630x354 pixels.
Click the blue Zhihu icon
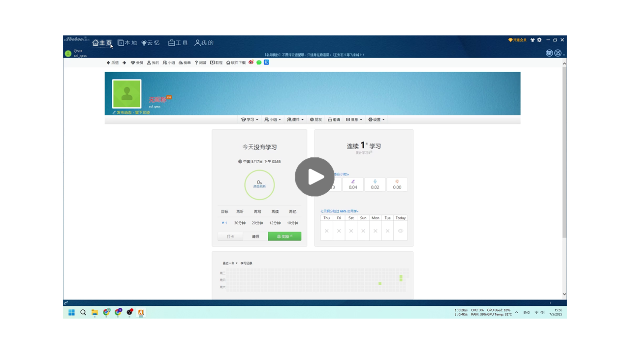(266, 62)
